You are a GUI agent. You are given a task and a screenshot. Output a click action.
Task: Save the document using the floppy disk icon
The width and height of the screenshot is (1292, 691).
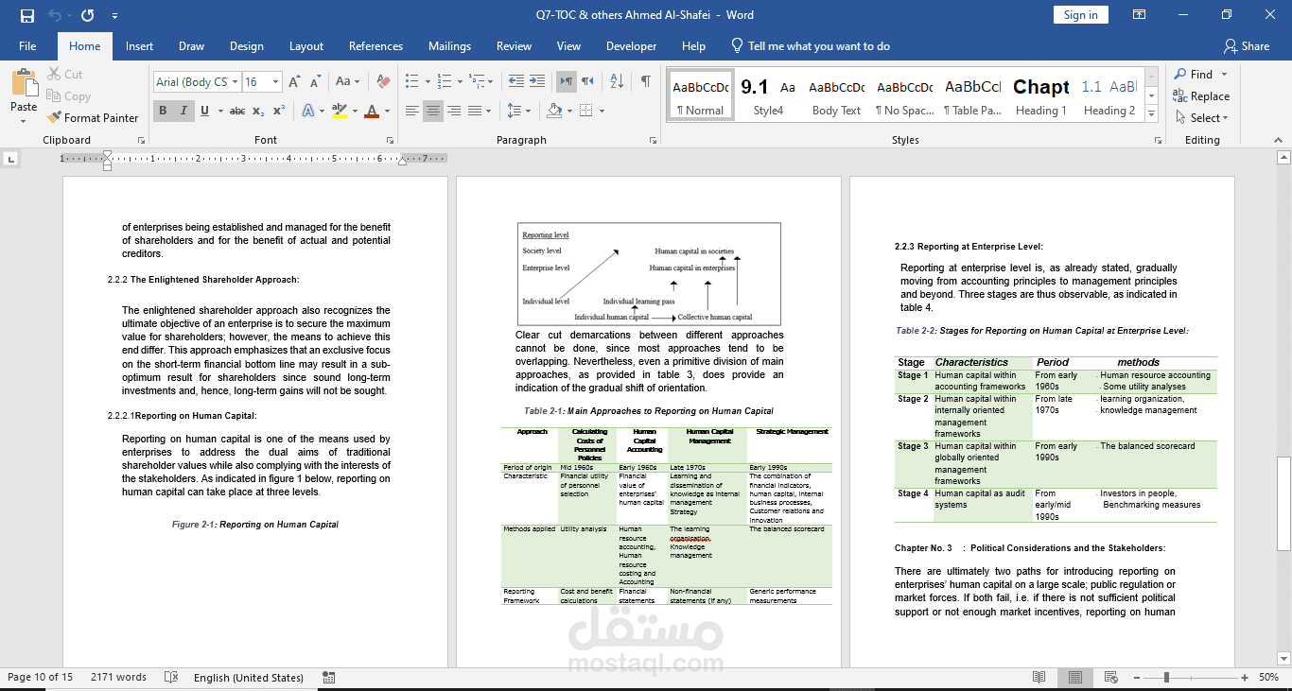click(26, 15)
